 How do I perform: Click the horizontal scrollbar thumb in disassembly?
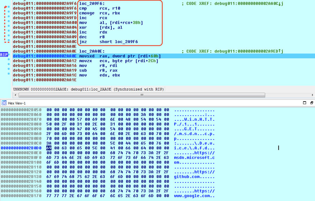(x=142, y=95)
